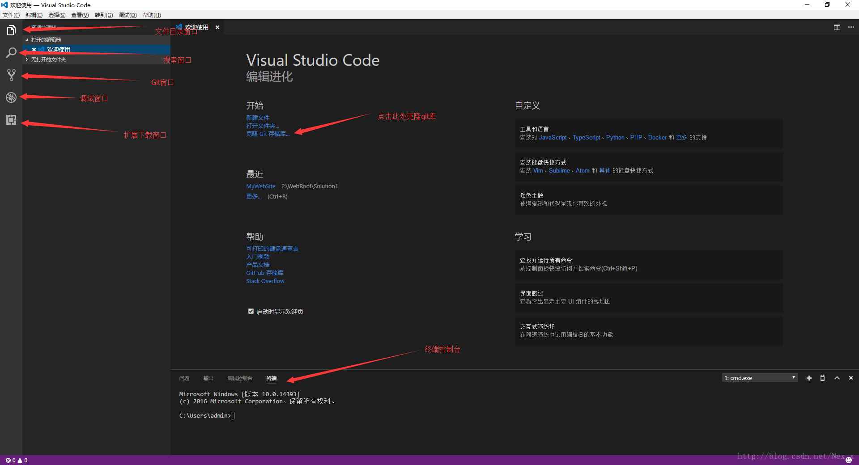The height and width of the screenshot is (465, 859).
Task: Select the 欢迎使用 editor tab
Action: click(x=197, y=27)
